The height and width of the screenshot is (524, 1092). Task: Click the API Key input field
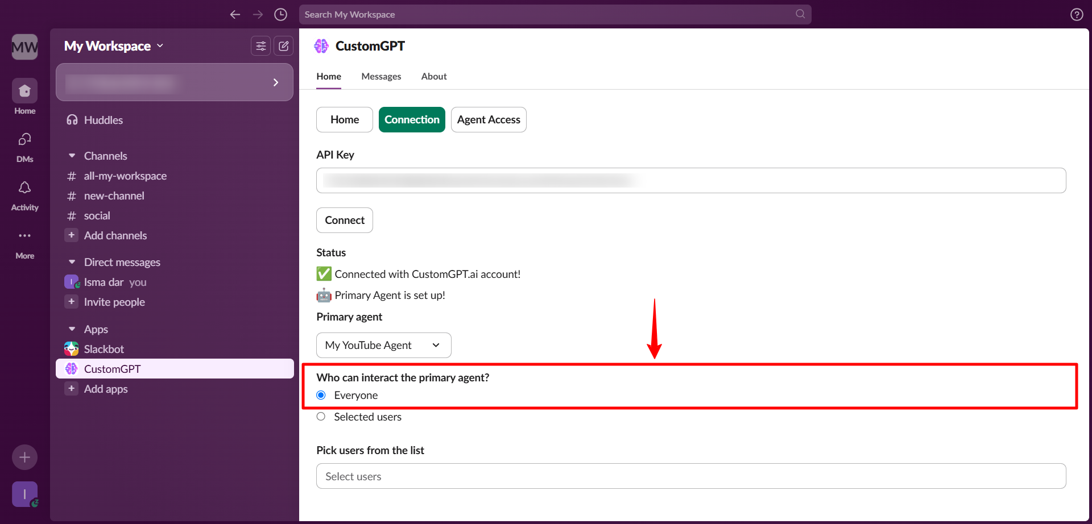pos(691,180)
